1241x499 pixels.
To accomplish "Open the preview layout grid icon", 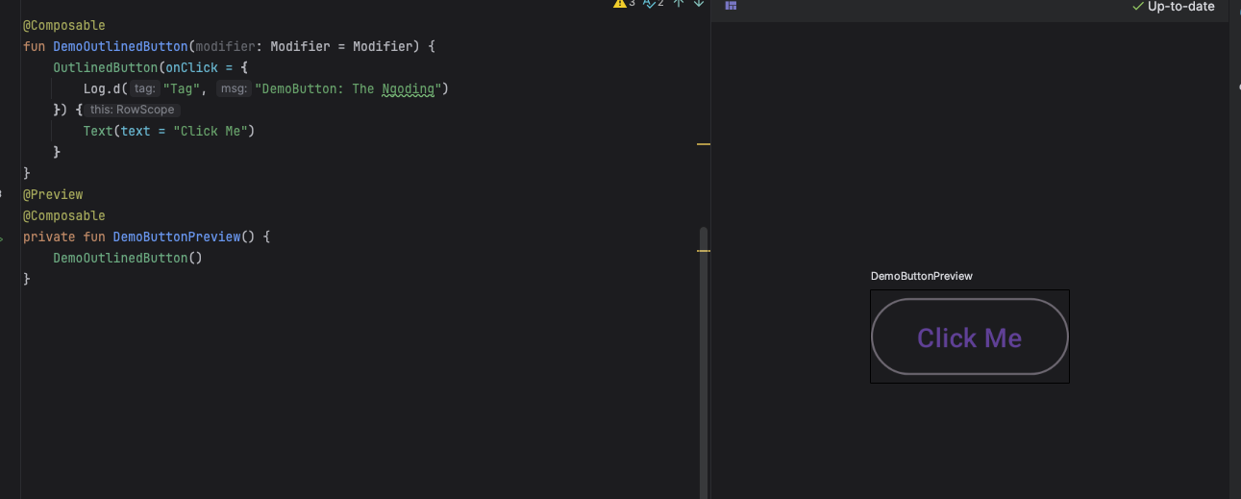I will pyautogui.click(x=731, y=6).
